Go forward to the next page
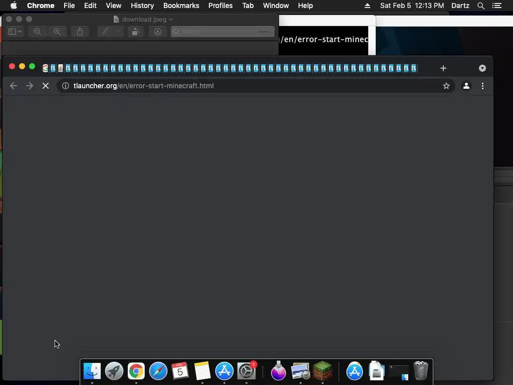 pos(30,86)
